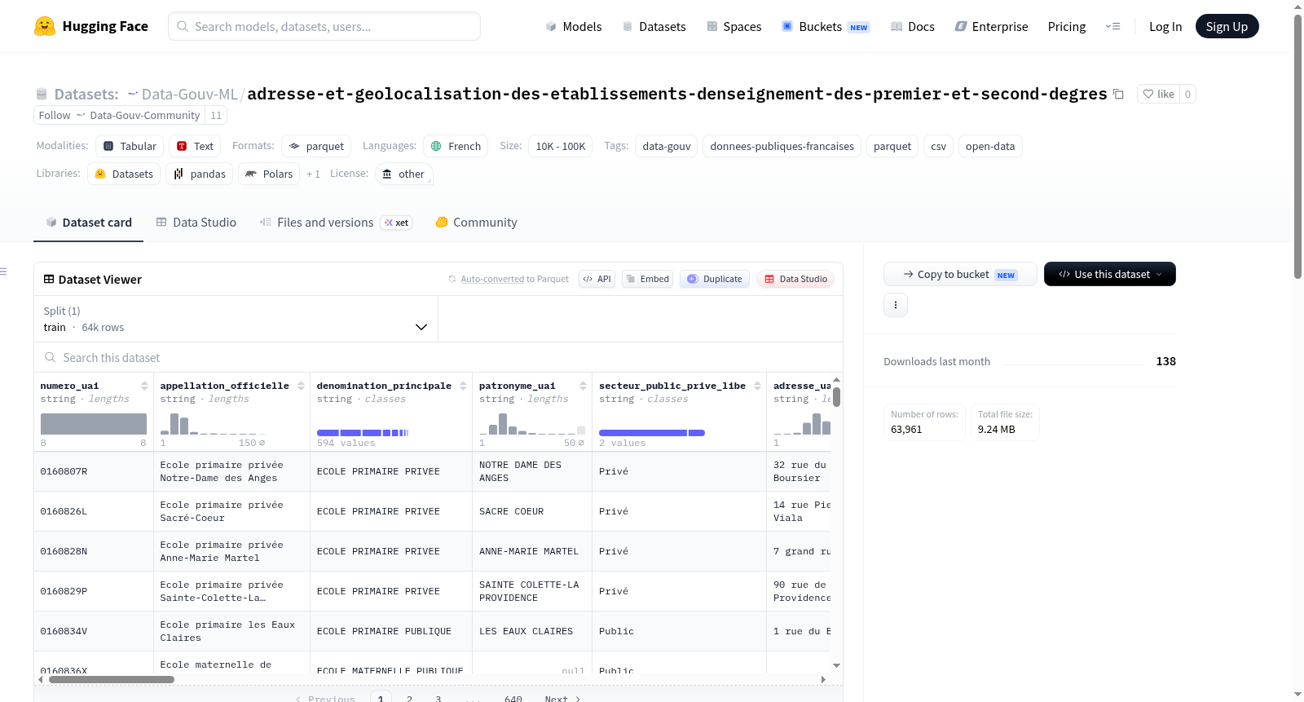Select size 10K - 100K tag
The image size is (1304, 702).
coord(560,146)
